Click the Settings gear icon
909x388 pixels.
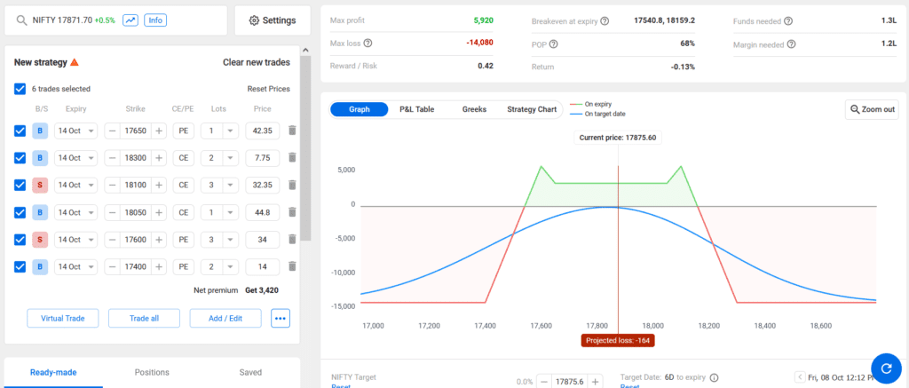pos(254,20)
